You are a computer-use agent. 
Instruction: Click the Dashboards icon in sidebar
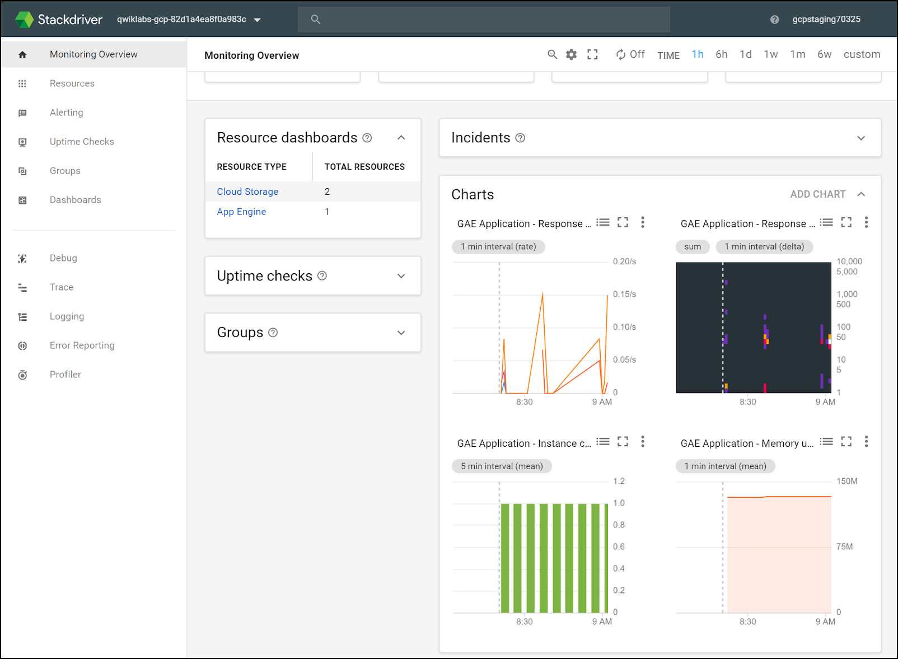pos(22,200)
